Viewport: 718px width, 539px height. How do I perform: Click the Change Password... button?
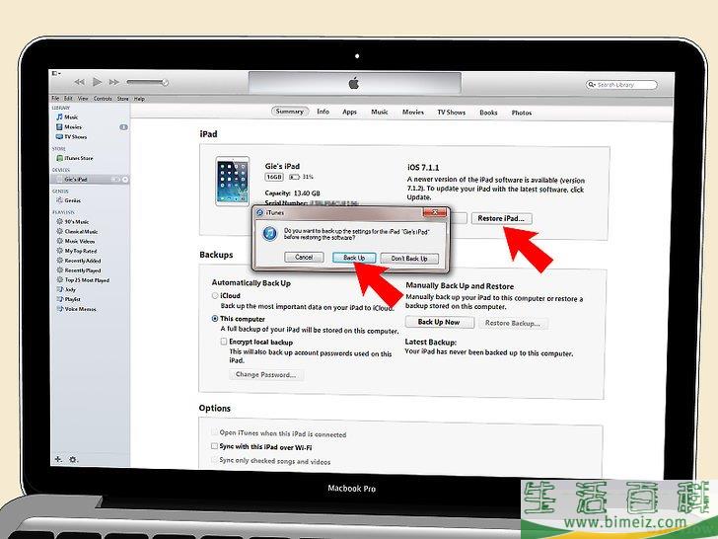pos(265,374)
